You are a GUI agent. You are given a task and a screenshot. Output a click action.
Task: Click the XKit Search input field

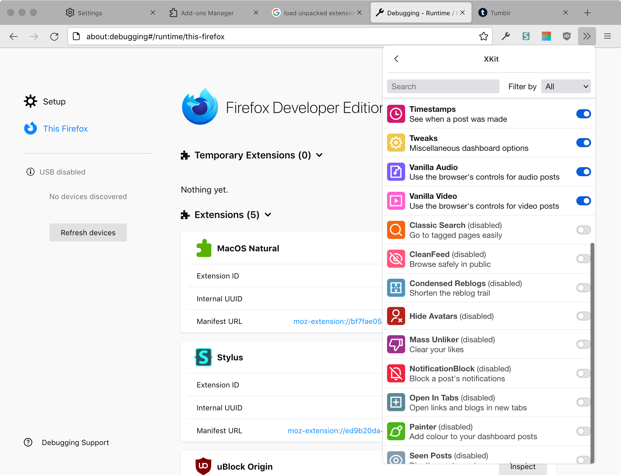443,86
